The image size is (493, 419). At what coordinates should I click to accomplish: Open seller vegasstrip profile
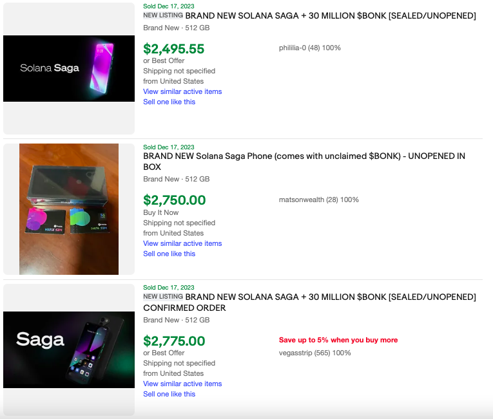pyautogui.click(x=314, y=353)
